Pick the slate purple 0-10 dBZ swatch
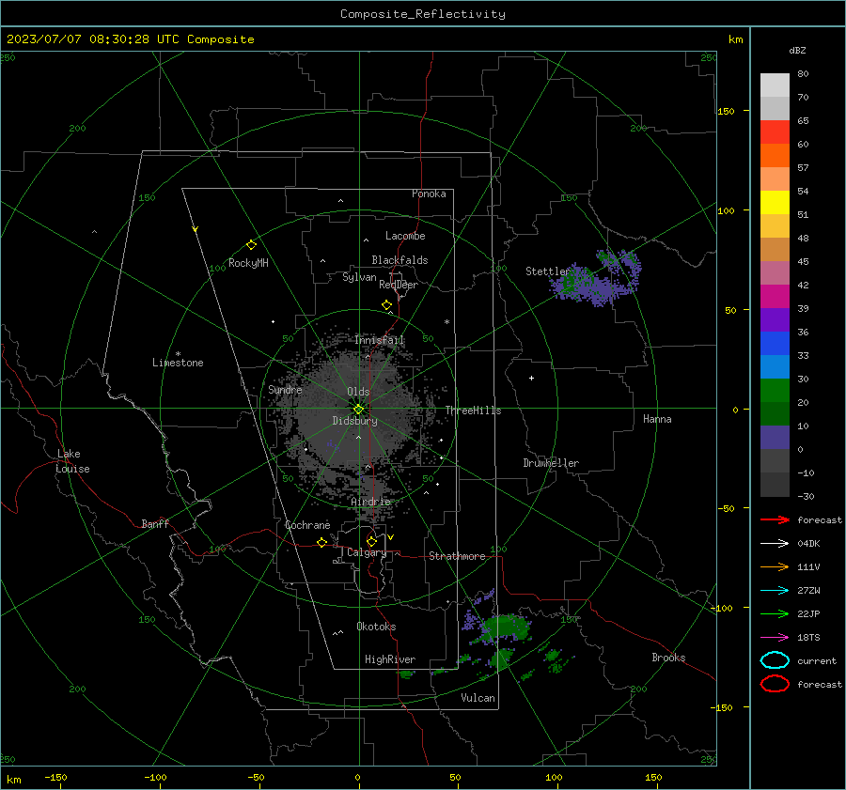846x790 pixels. coord(775,438)
